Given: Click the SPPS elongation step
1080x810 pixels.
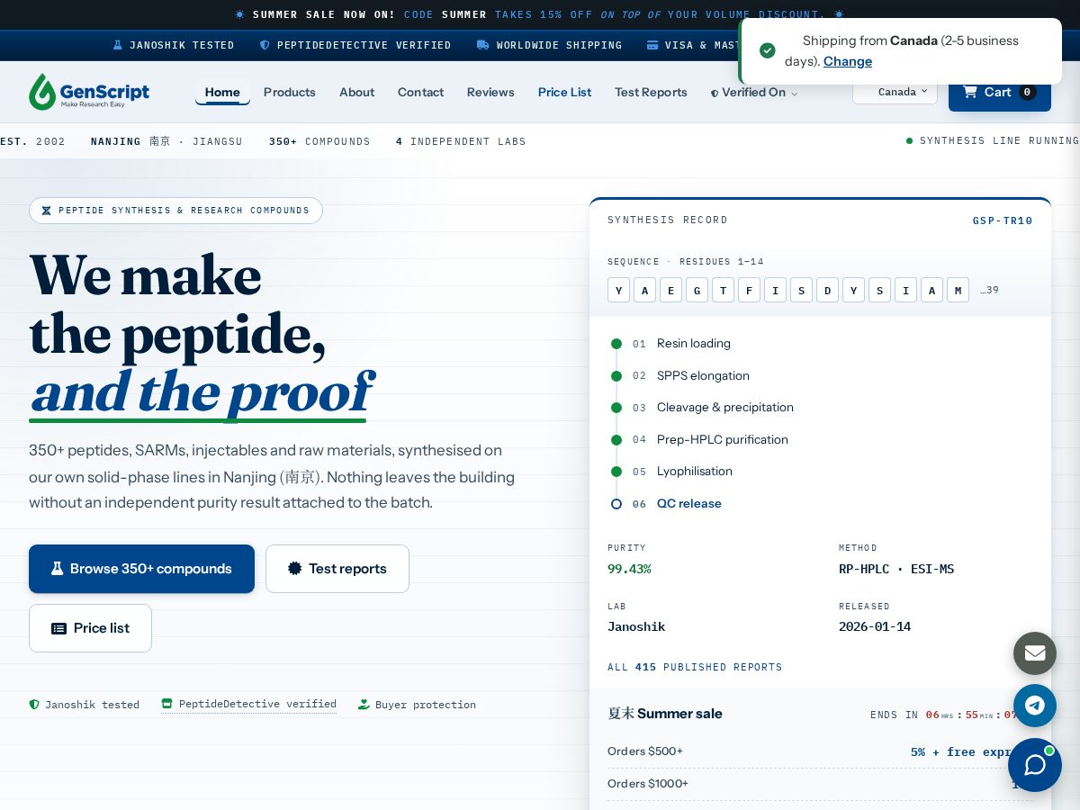Looking at the screenshot, I should [703, 376].
